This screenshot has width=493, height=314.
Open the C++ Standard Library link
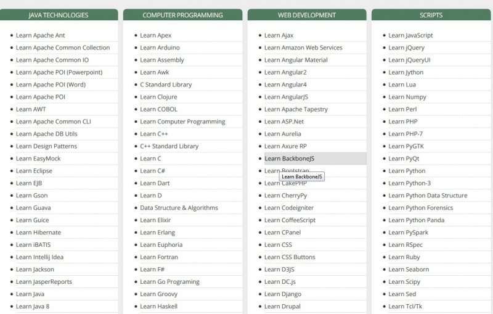(x=169, y=146)
